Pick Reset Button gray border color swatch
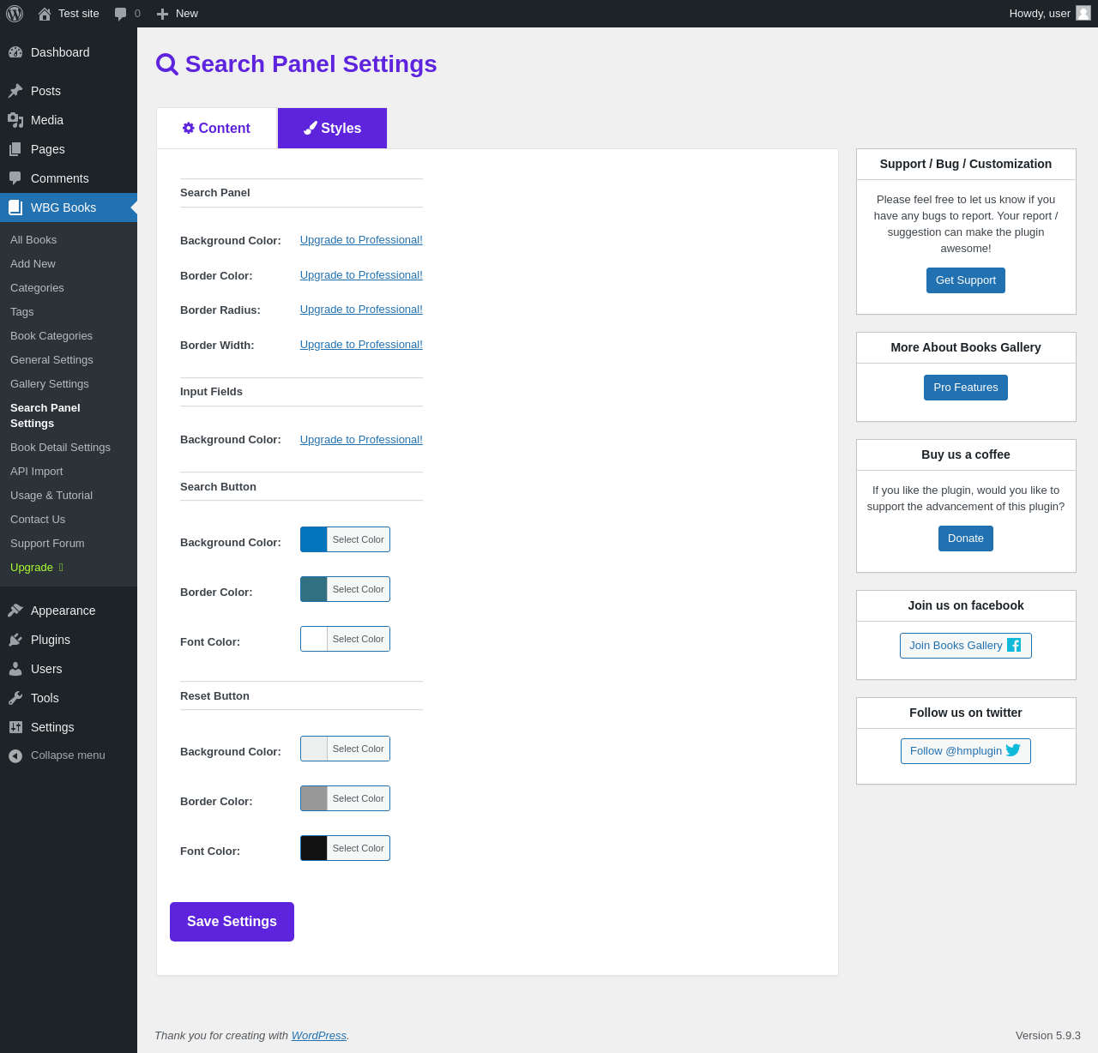 click(x=314, y=798)
